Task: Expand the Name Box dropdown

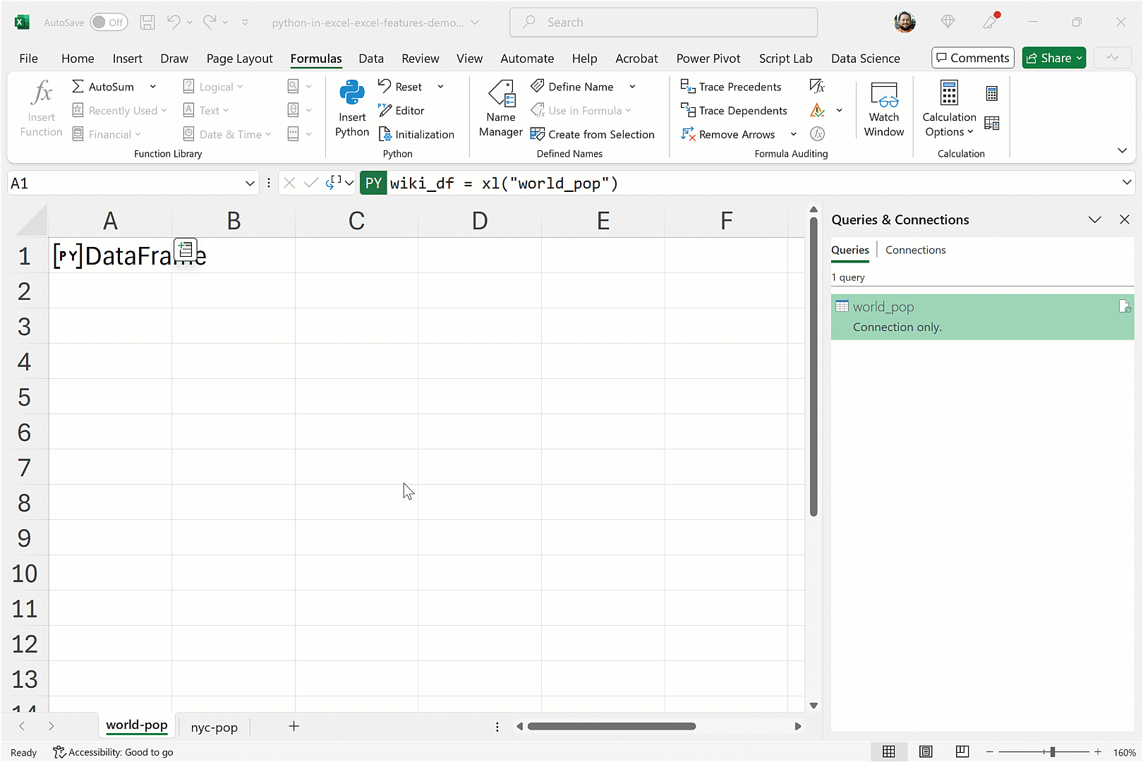Action: coord(250,183)
